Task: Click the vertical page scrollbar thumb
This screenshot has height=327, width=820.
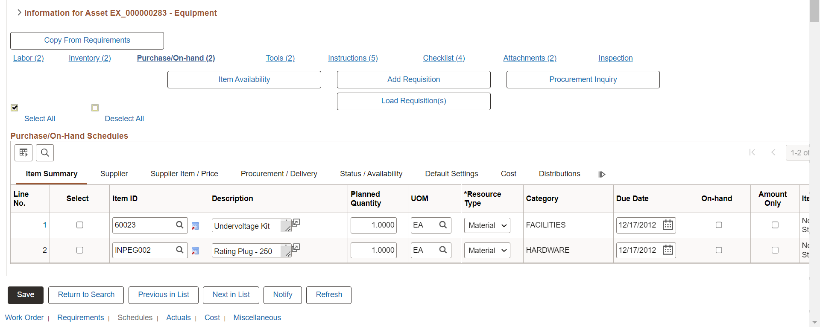Action: click(814, 11)
